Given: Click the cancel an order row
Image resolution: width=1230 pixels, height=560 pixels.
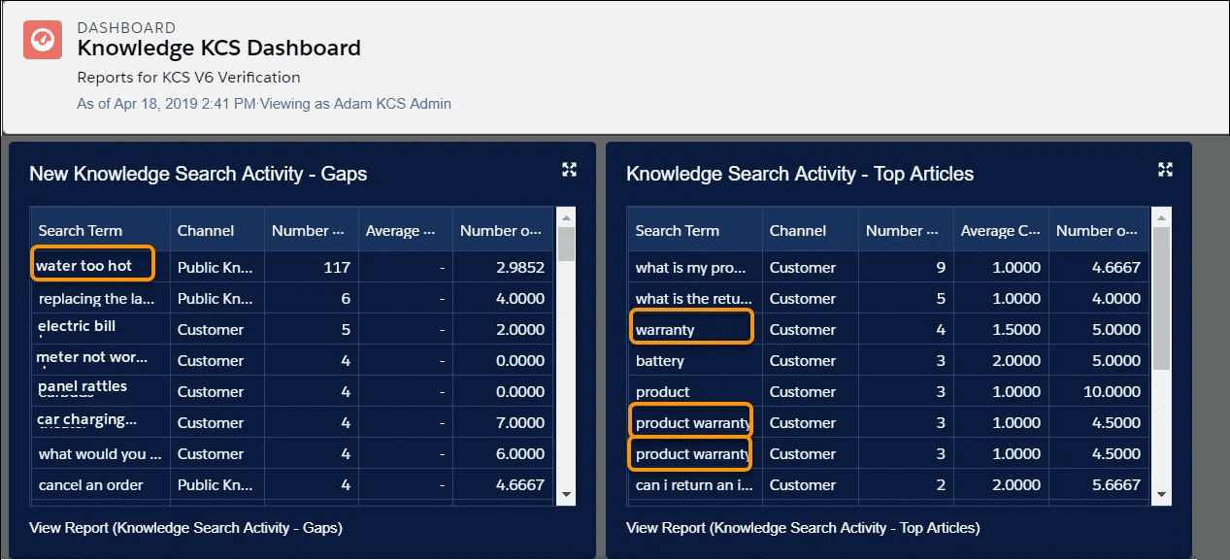Looking at the screenshot, I should [90, 484].
